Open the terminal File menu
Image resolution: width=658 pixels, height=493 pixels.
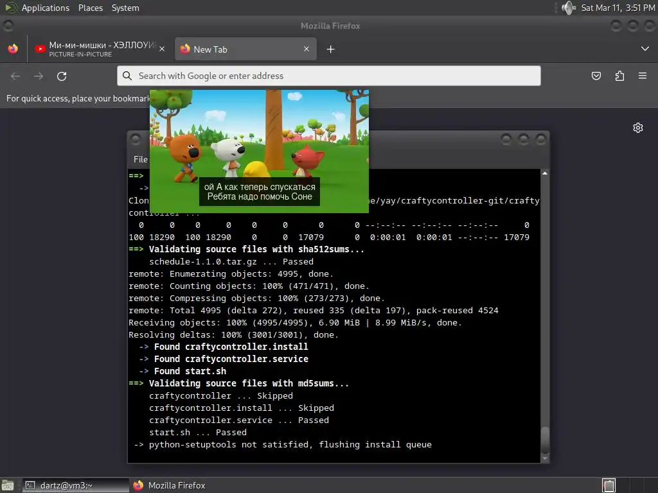tap(140, 159)
